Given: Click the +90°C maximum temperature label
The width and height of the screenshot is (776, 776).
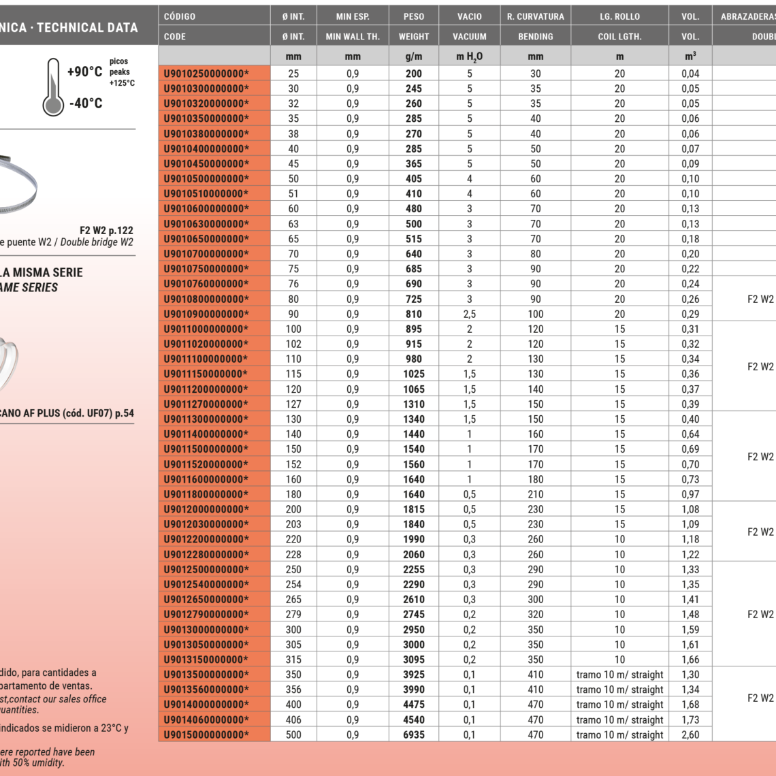Looking at the screenshot, I should (85, 72).
